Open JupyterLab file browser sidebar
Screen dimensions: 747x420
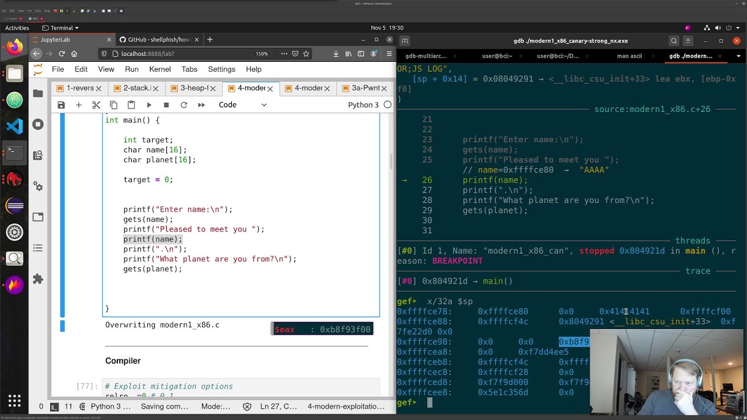click(38, 93)
